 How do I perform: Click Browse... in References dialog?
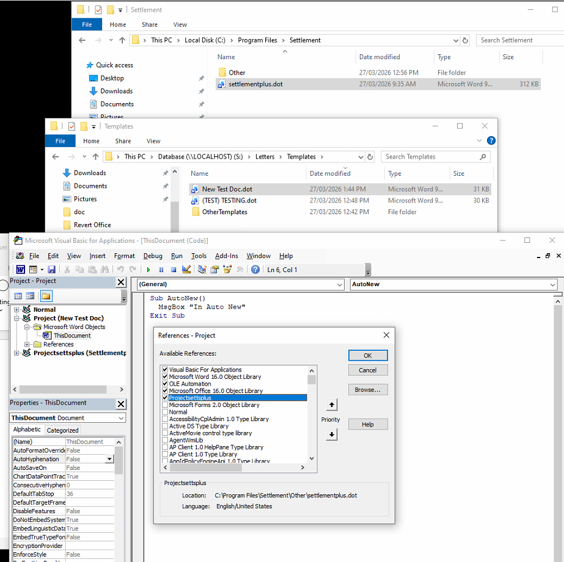click(368, 390)
